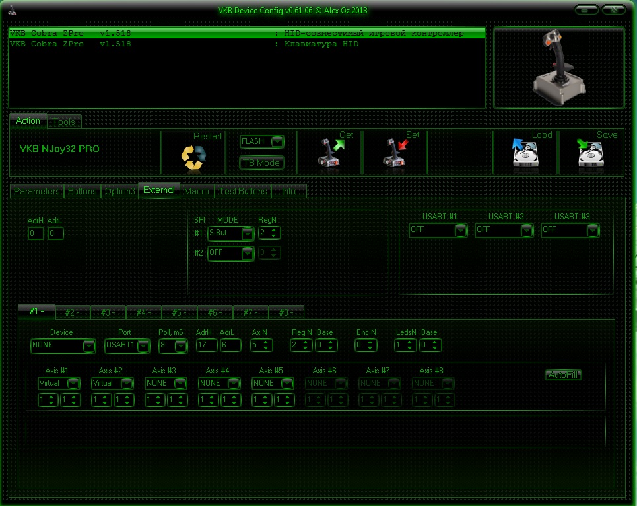Open the USART #1 dropdown
Viewport: 637px width, 506px height.
click(x=438, y=231)
